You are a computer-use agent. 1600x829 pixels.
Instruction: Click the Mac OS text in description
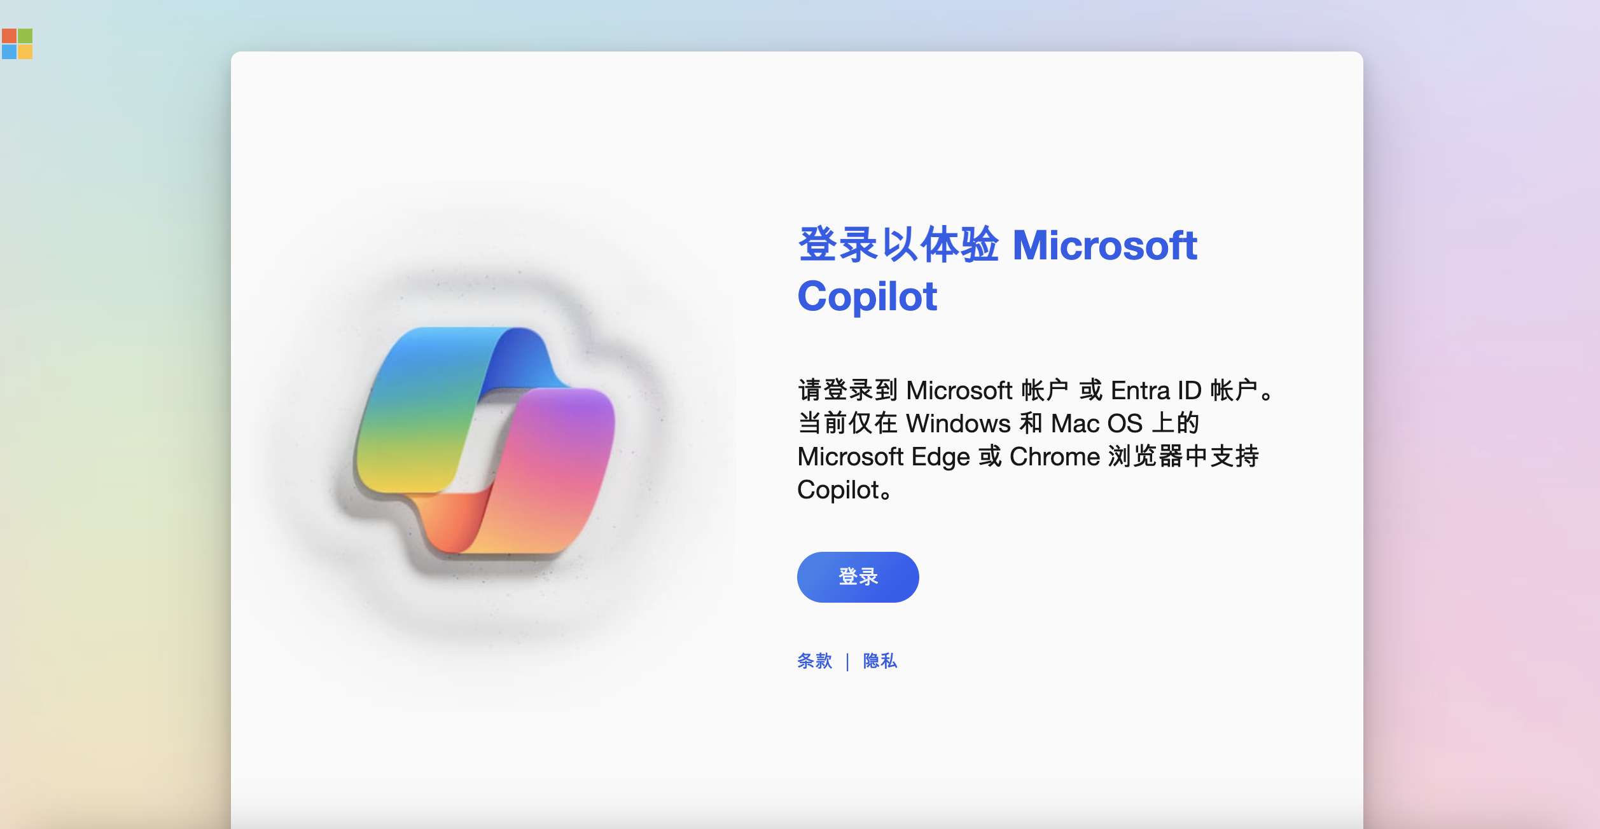click(1097, 423)
